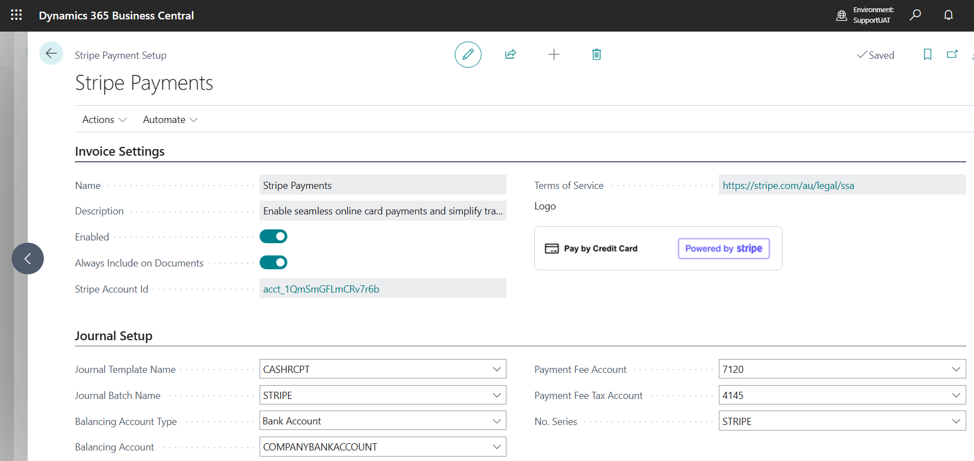Click Dynamics 365 Business Central title
Viewport: 974px width, 461px height.
116,16
